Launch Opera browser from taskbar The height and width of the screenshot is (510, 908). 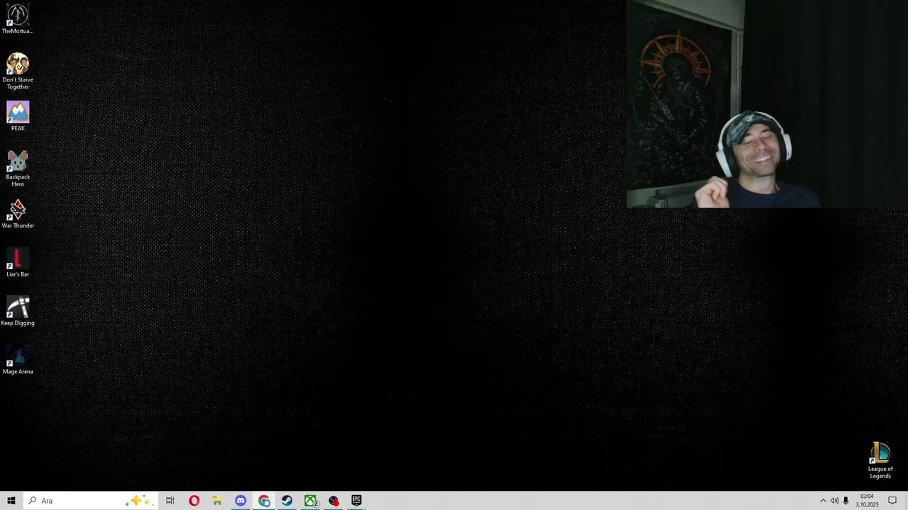point(194,501)
